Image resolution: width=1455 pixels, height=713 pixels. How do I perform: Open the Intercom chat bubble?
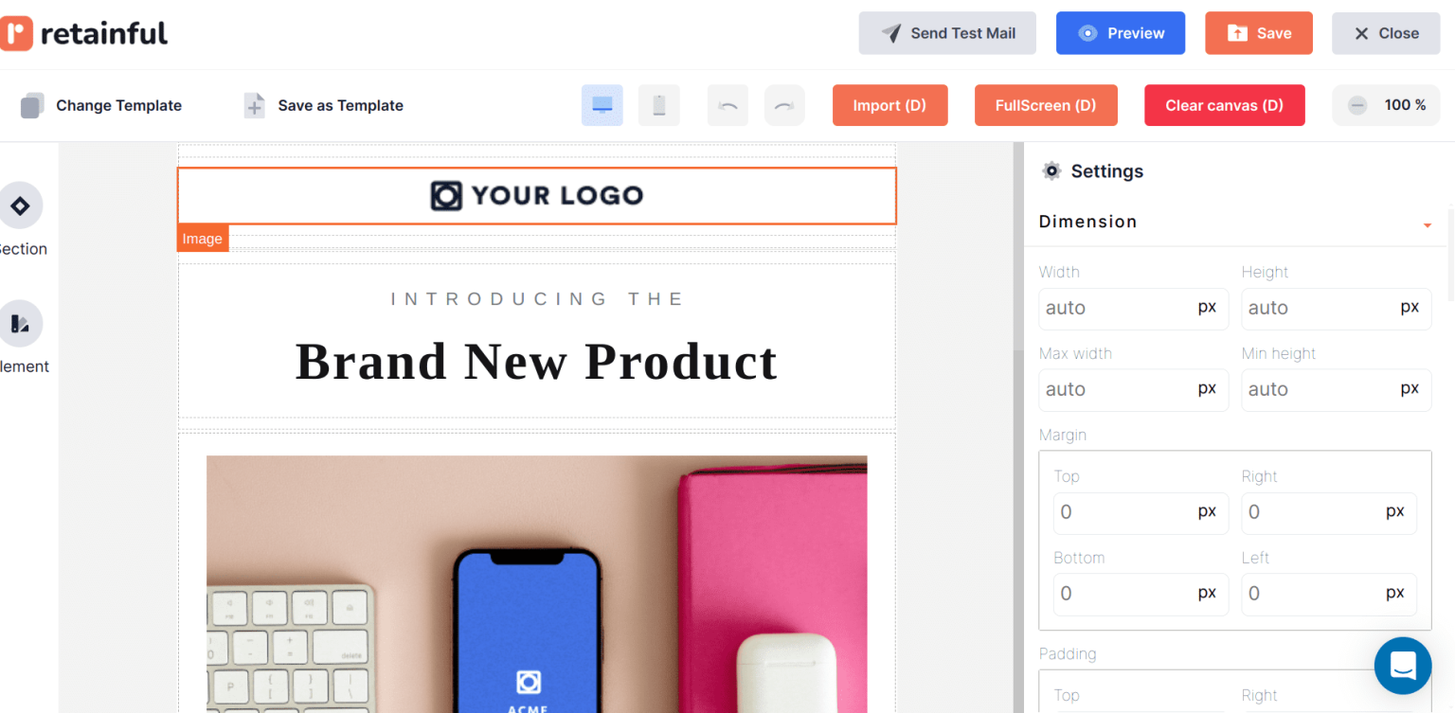(x=1402, y=666)
